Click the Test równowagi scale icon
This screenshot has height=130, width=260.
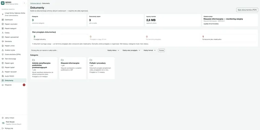3,59
